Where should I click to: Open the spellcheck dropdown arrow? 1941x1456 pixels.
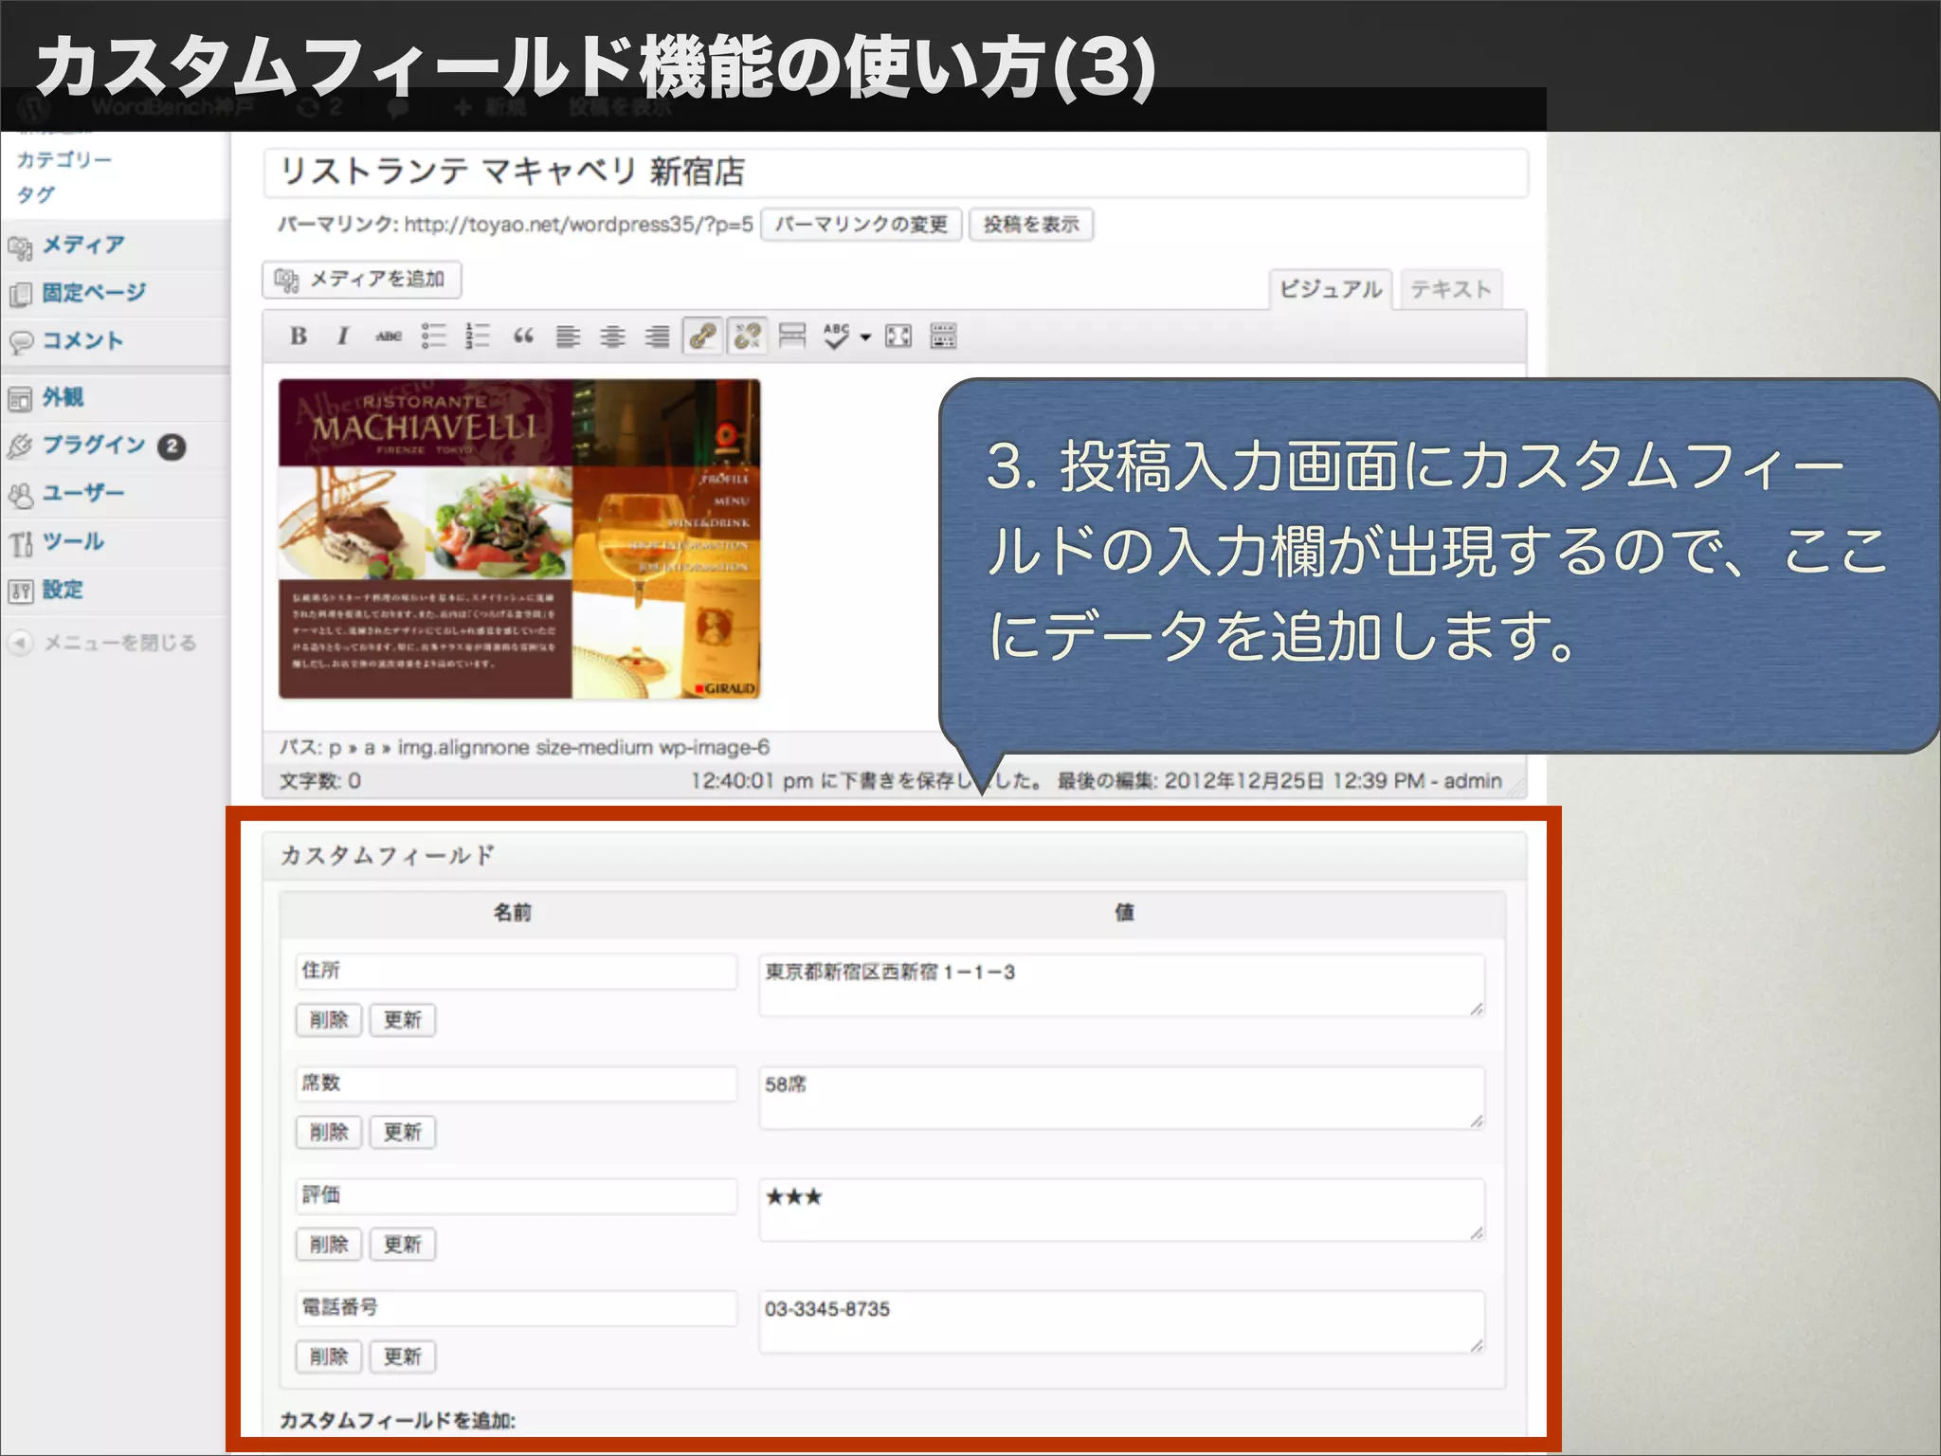click(x=865, y=337)
